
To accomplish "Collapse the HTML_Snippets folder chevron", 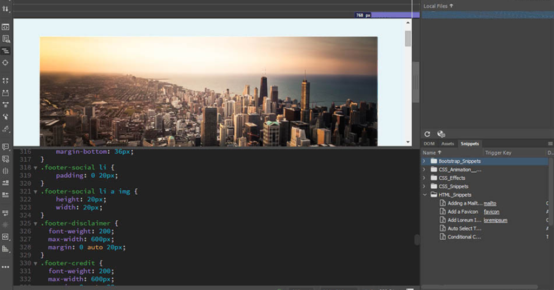I will click(x=425, y=195).
